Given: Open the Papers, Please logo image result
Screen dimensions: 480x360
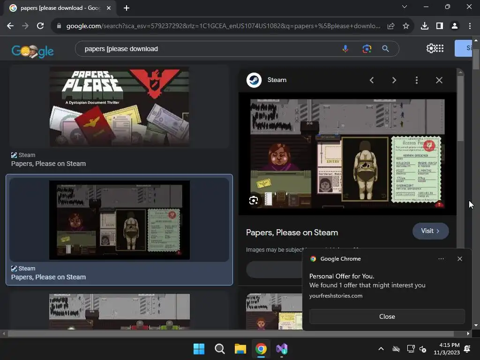Looking at the screenshot, I should coord(120,106).
